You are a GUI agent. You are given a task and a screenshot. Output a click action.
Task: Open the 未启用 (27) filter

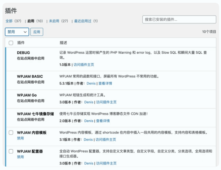point(59,21)
